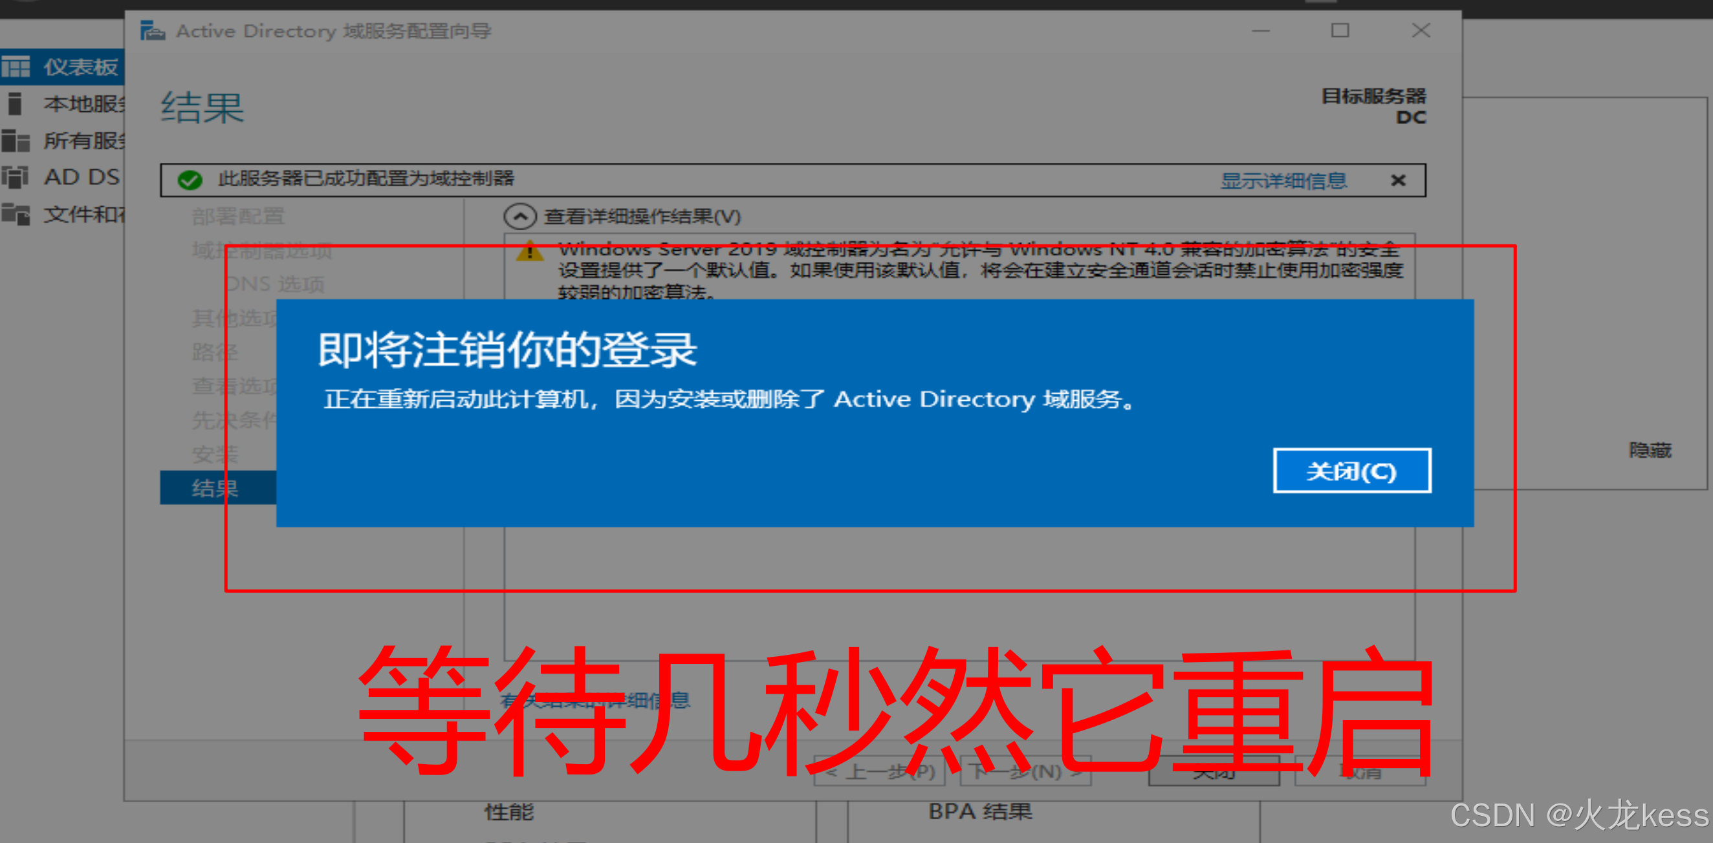
Task: Select 仪表板 dashboard icon in sidebar
Action: 16,67
